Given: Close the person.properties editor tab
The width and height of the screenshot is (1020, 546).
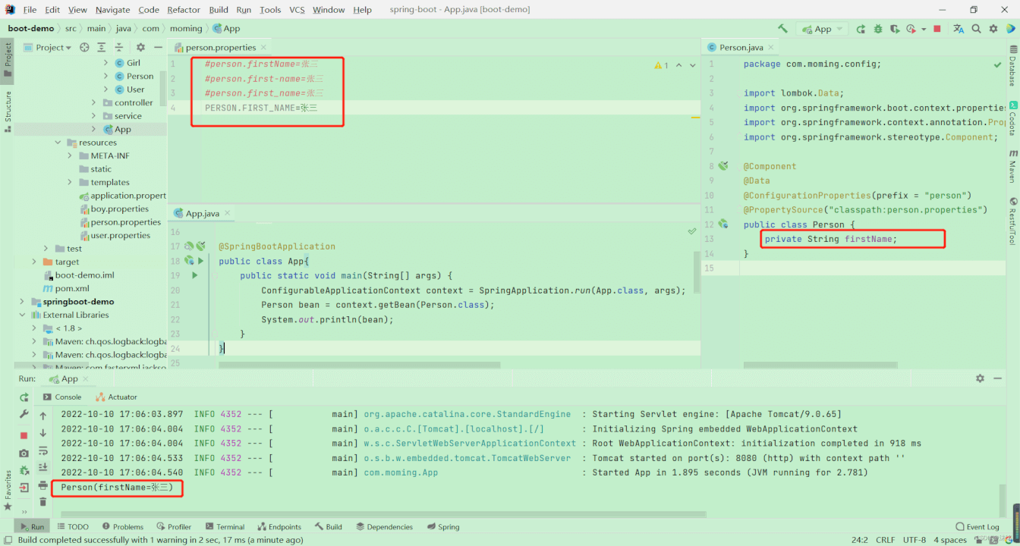Looking at the screenshot, I should [263, 47].
